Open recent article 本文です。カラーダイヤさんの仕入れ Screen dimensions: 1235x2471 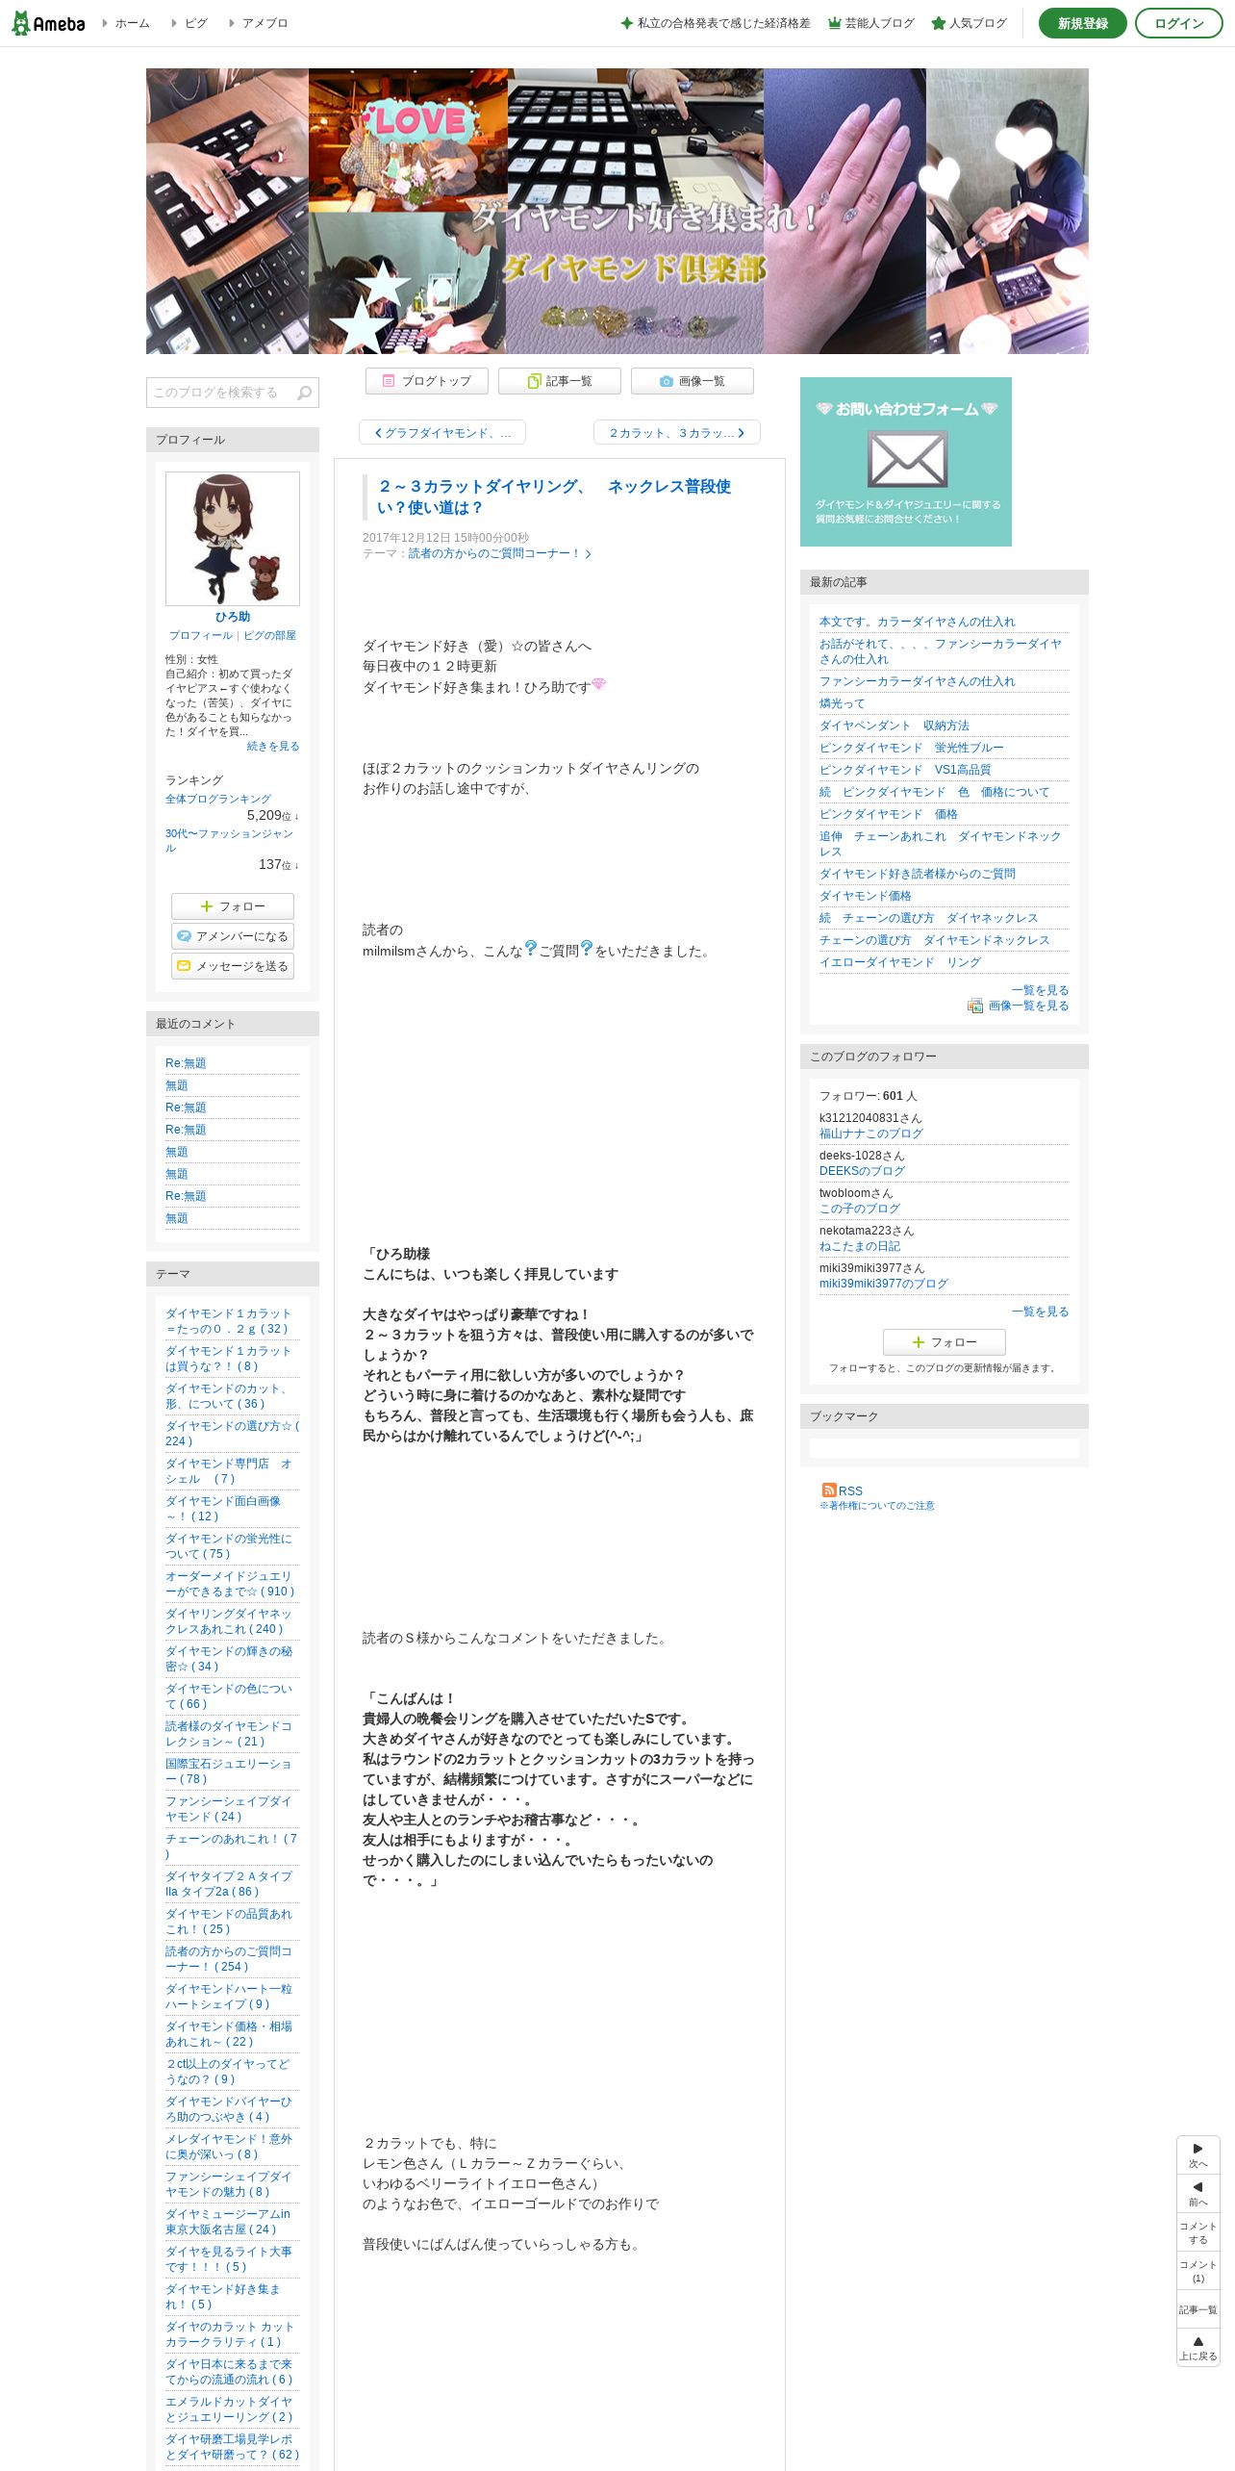(x=917, y=622)
